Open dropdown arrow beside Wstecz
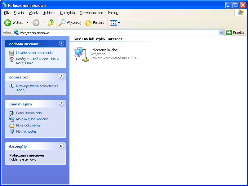 27,23
